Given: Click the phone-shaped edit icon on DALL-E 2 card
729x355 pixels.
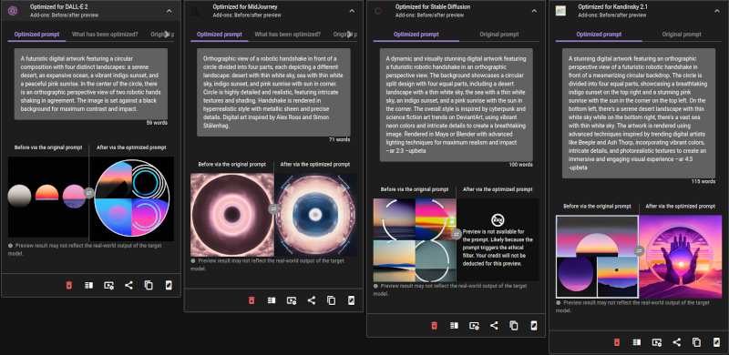Looking at the screenshot, I should click(x=169, y=285).
